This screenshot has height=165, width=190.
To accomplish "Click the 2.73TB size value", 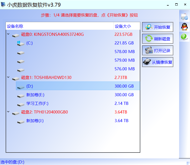I will click(121, 77).
